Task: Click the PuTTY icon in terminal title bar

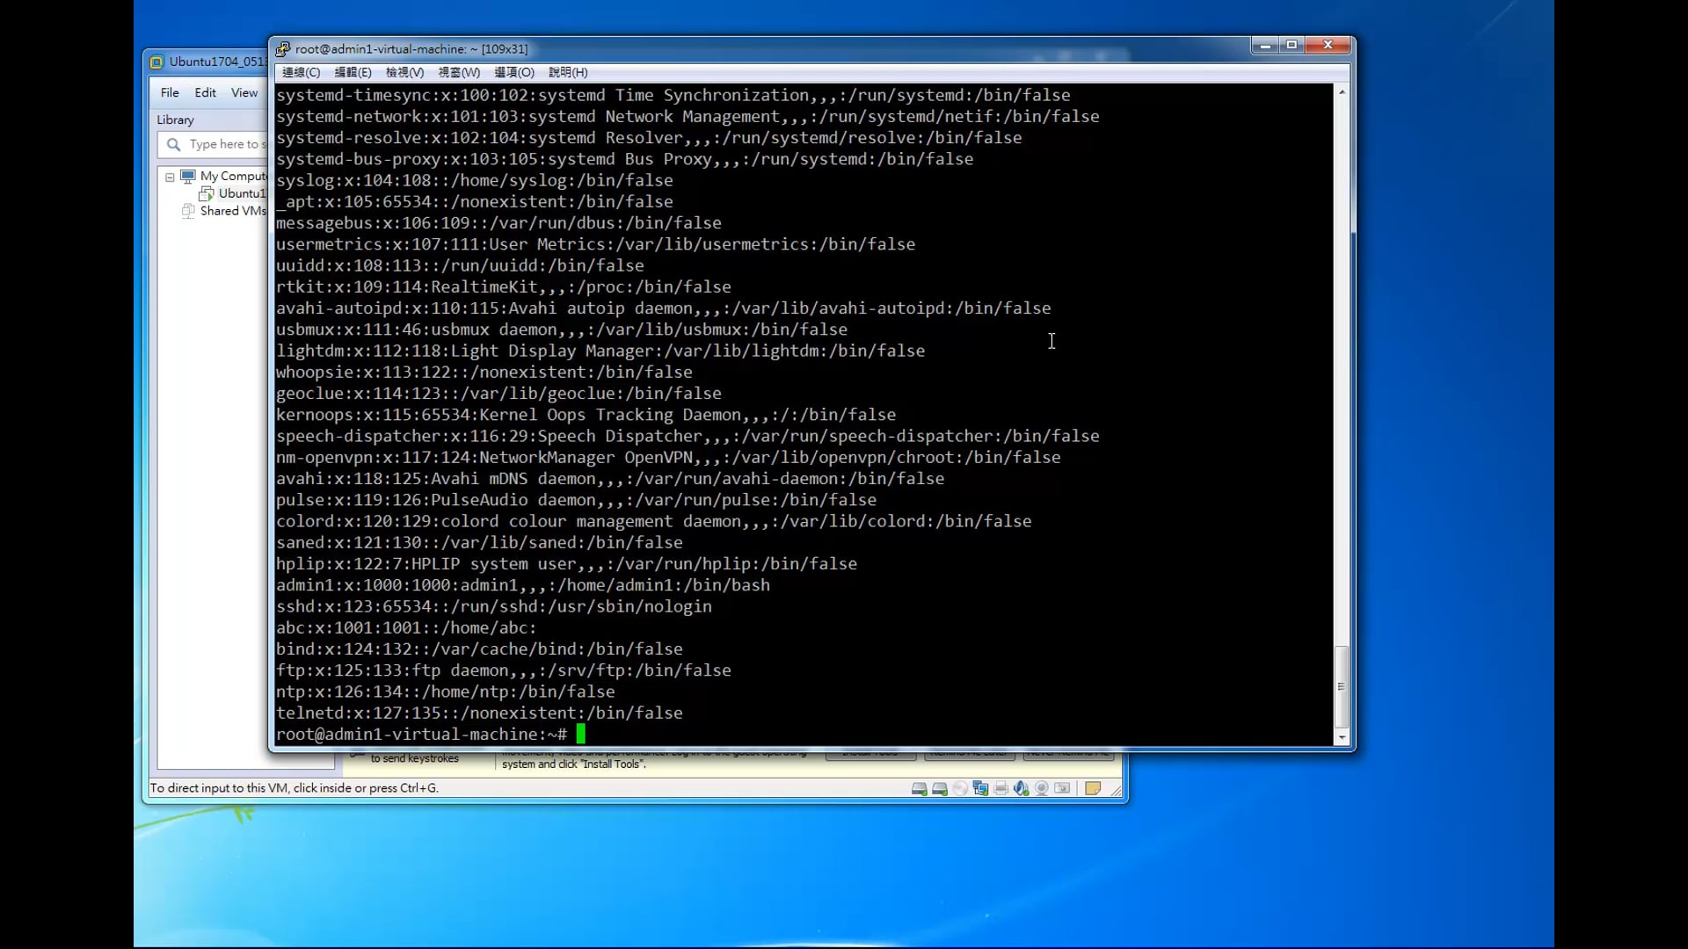Action: point(282,49)
